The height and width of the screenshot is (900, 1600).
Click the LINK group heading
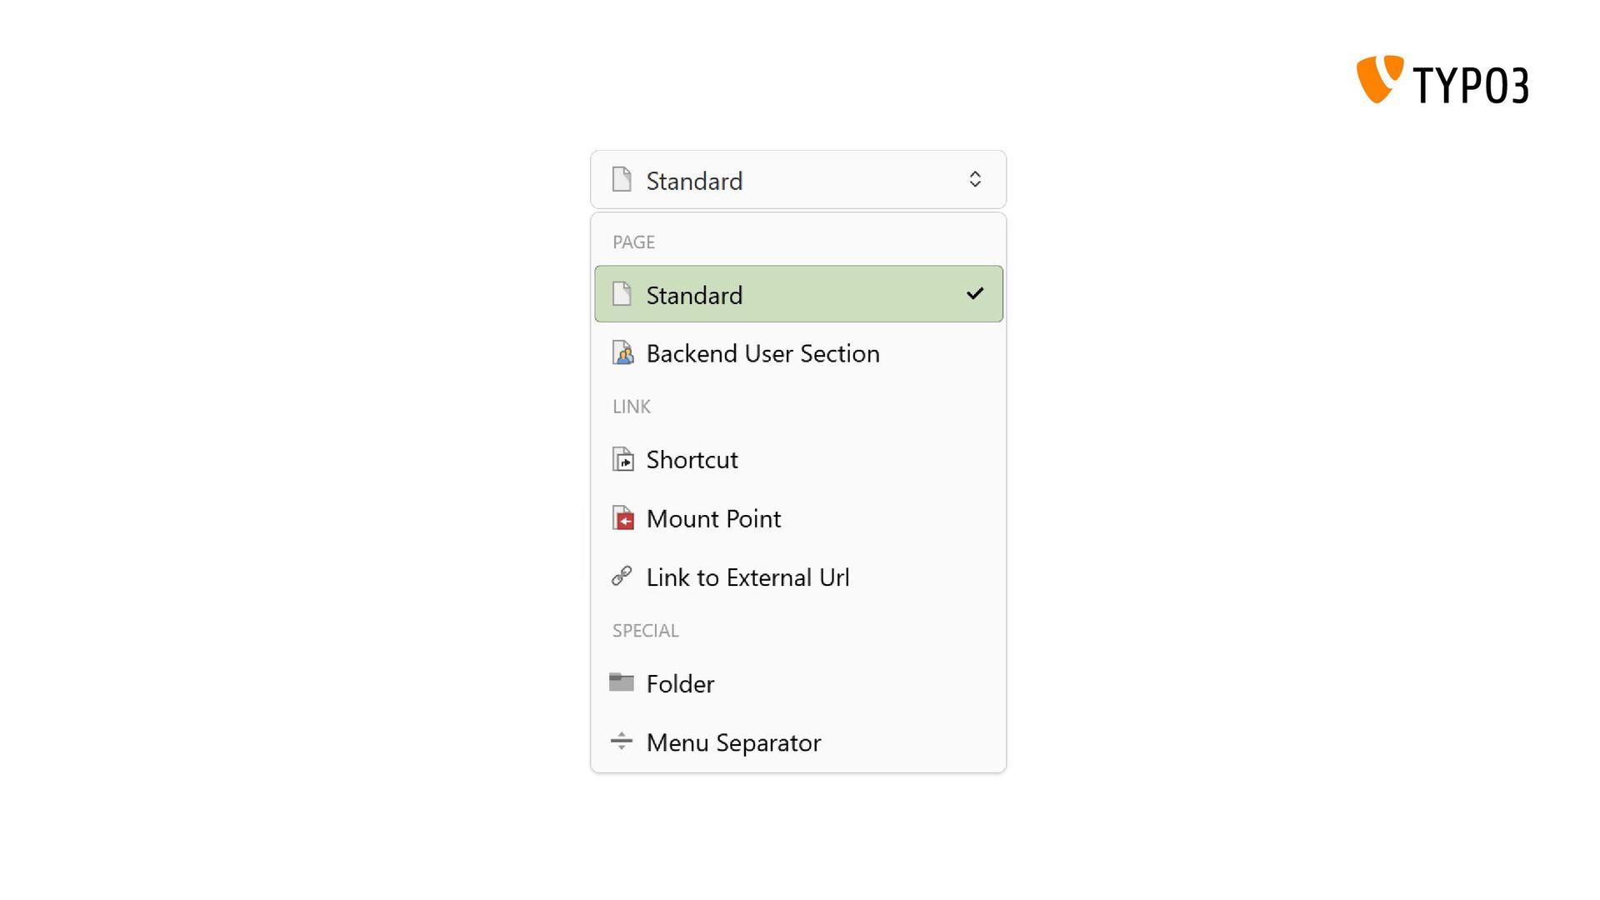(x=632, y=407)
